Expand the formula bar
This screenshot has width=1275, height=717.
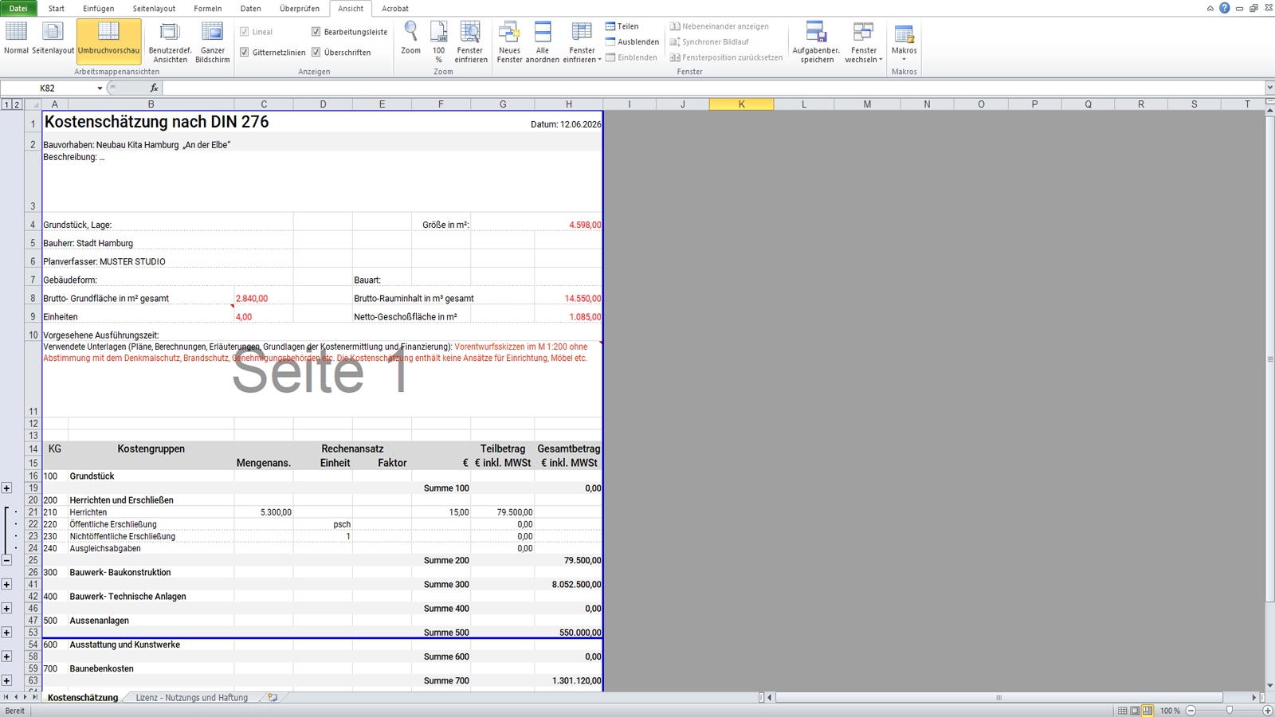click(1269, 88)
